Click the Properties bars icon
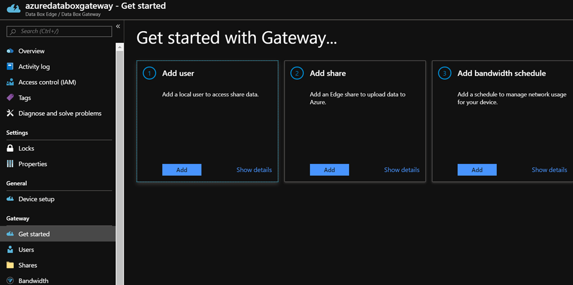This screenshot has width=573, height=285. click(x=10, y=164)
